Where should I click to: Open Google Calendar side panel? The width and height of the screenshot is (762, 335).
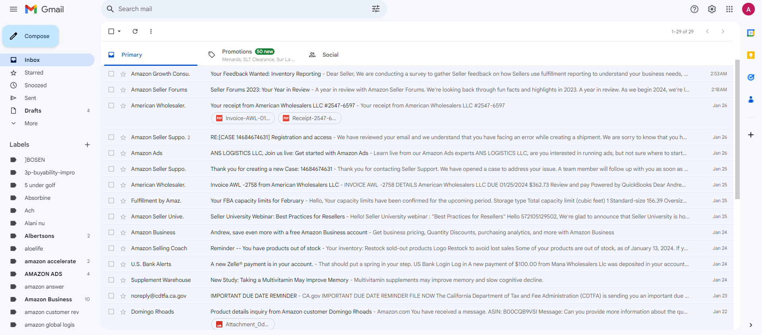(x=751, y=33)
